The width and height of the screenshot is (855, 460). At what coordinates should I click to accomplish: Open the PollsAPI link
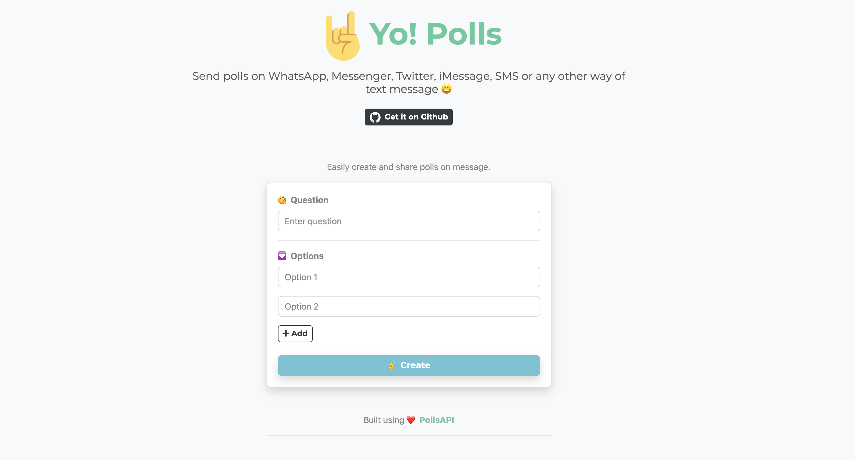pyautogui.click(x=437, y=420)
